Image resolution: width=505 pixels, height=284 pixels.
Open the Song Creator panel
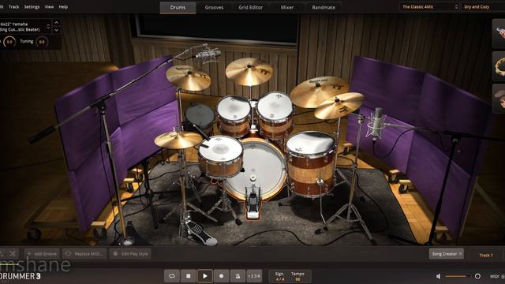447,254
